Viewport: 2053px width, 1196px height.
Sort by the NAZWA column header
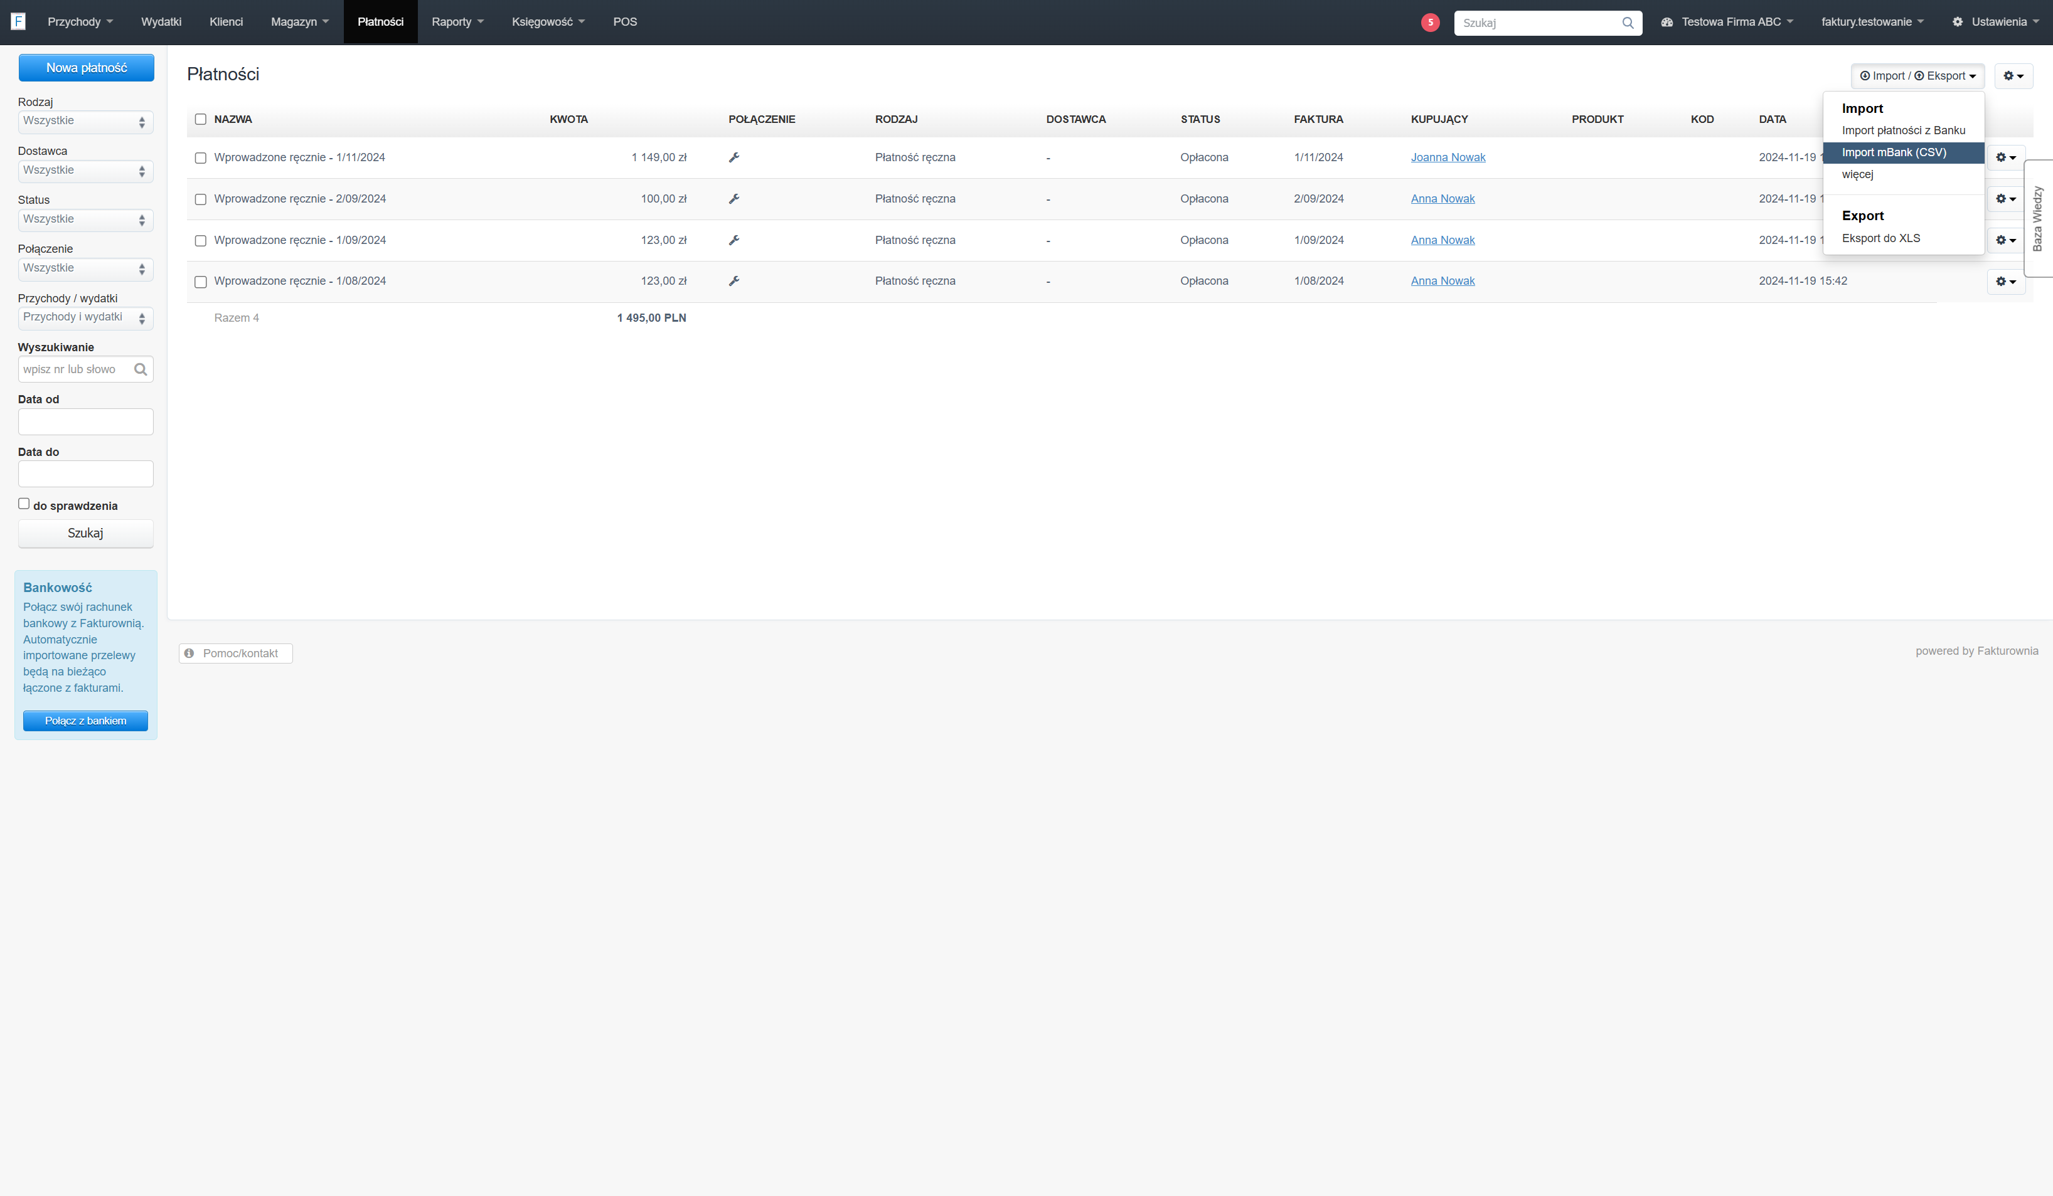(233, 119)
